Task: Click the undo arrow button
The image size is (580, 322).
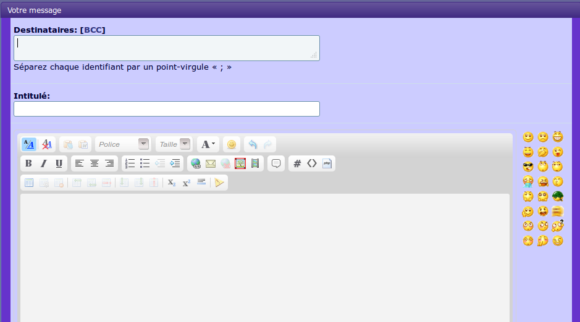Action: point(253,144)
